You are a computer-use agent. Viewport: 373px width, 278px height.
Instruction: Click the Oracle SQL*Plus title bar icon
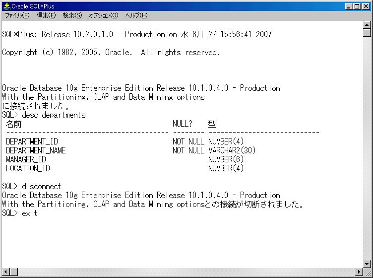point(6,6)
